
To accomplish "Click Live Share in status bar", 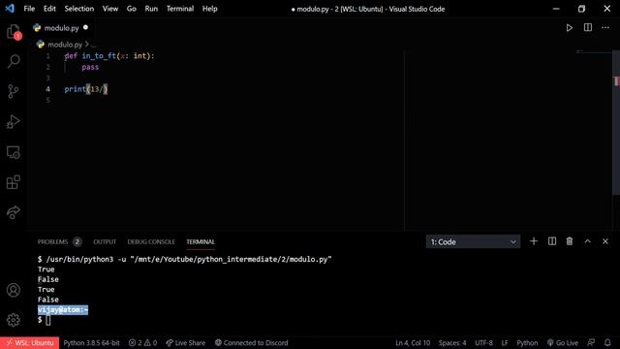I will click(185, 342).
